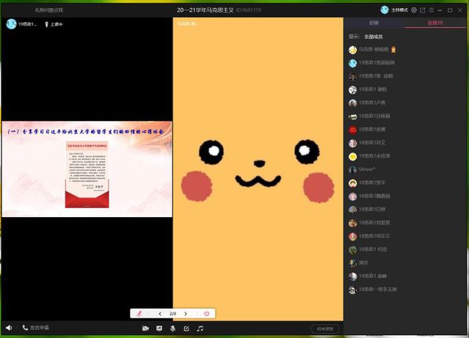Click the class title 20—21学年马克思主义

(206, 10)
